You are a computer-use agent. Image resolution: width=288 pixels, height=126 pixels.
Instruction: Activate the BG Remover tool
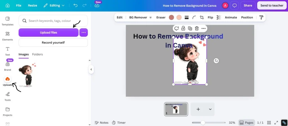(141, 18)
